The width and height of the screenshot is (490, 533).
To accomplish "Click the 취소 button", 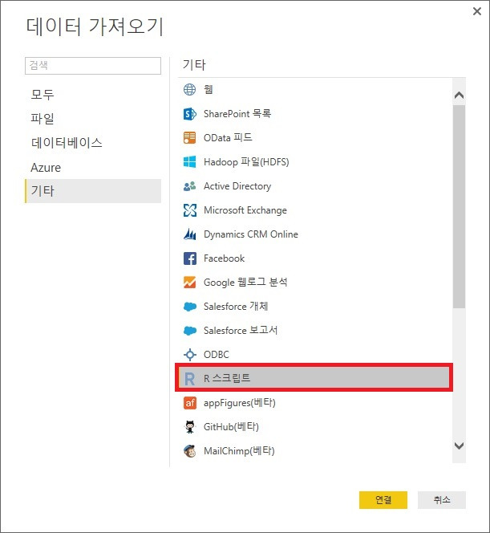I will 441,499.
